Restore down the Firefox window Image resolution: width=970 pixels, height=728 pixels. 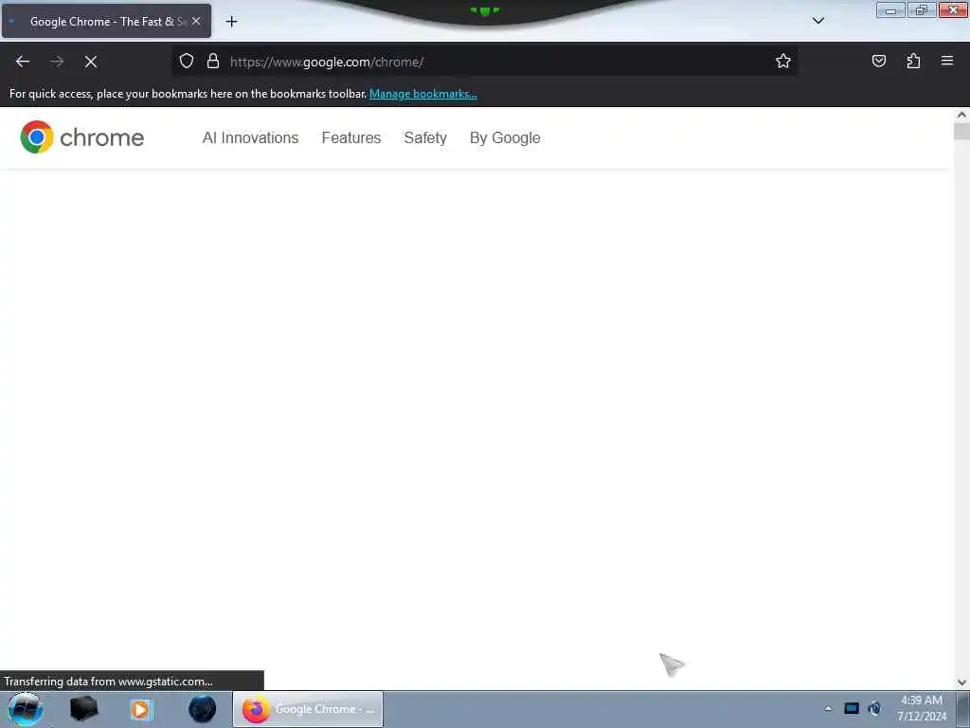point(922,10)
